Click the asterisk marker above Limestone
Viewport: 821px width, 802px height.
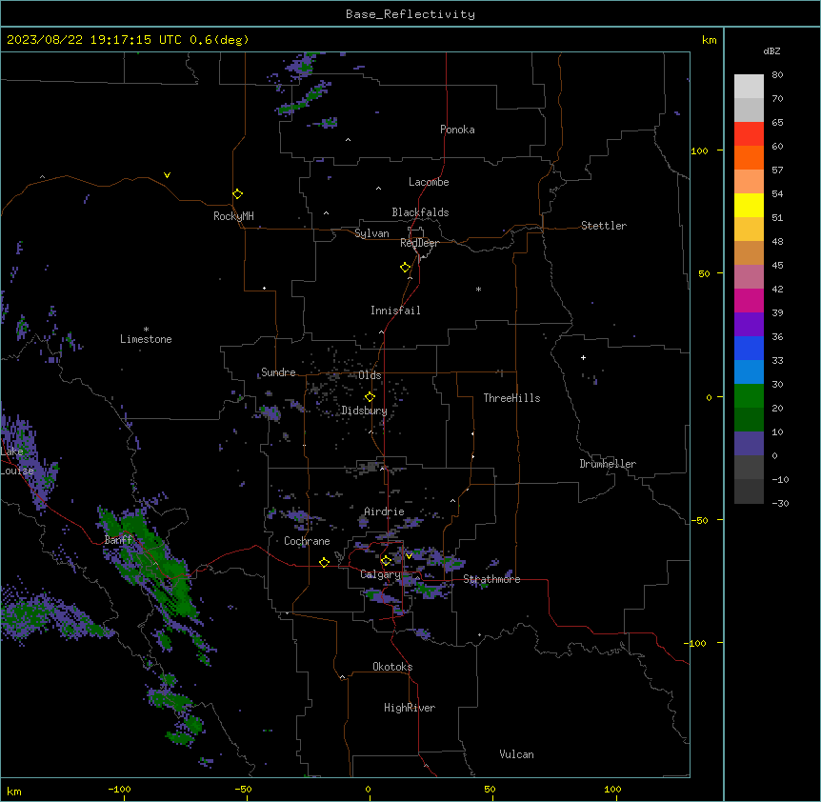[146, 330]
